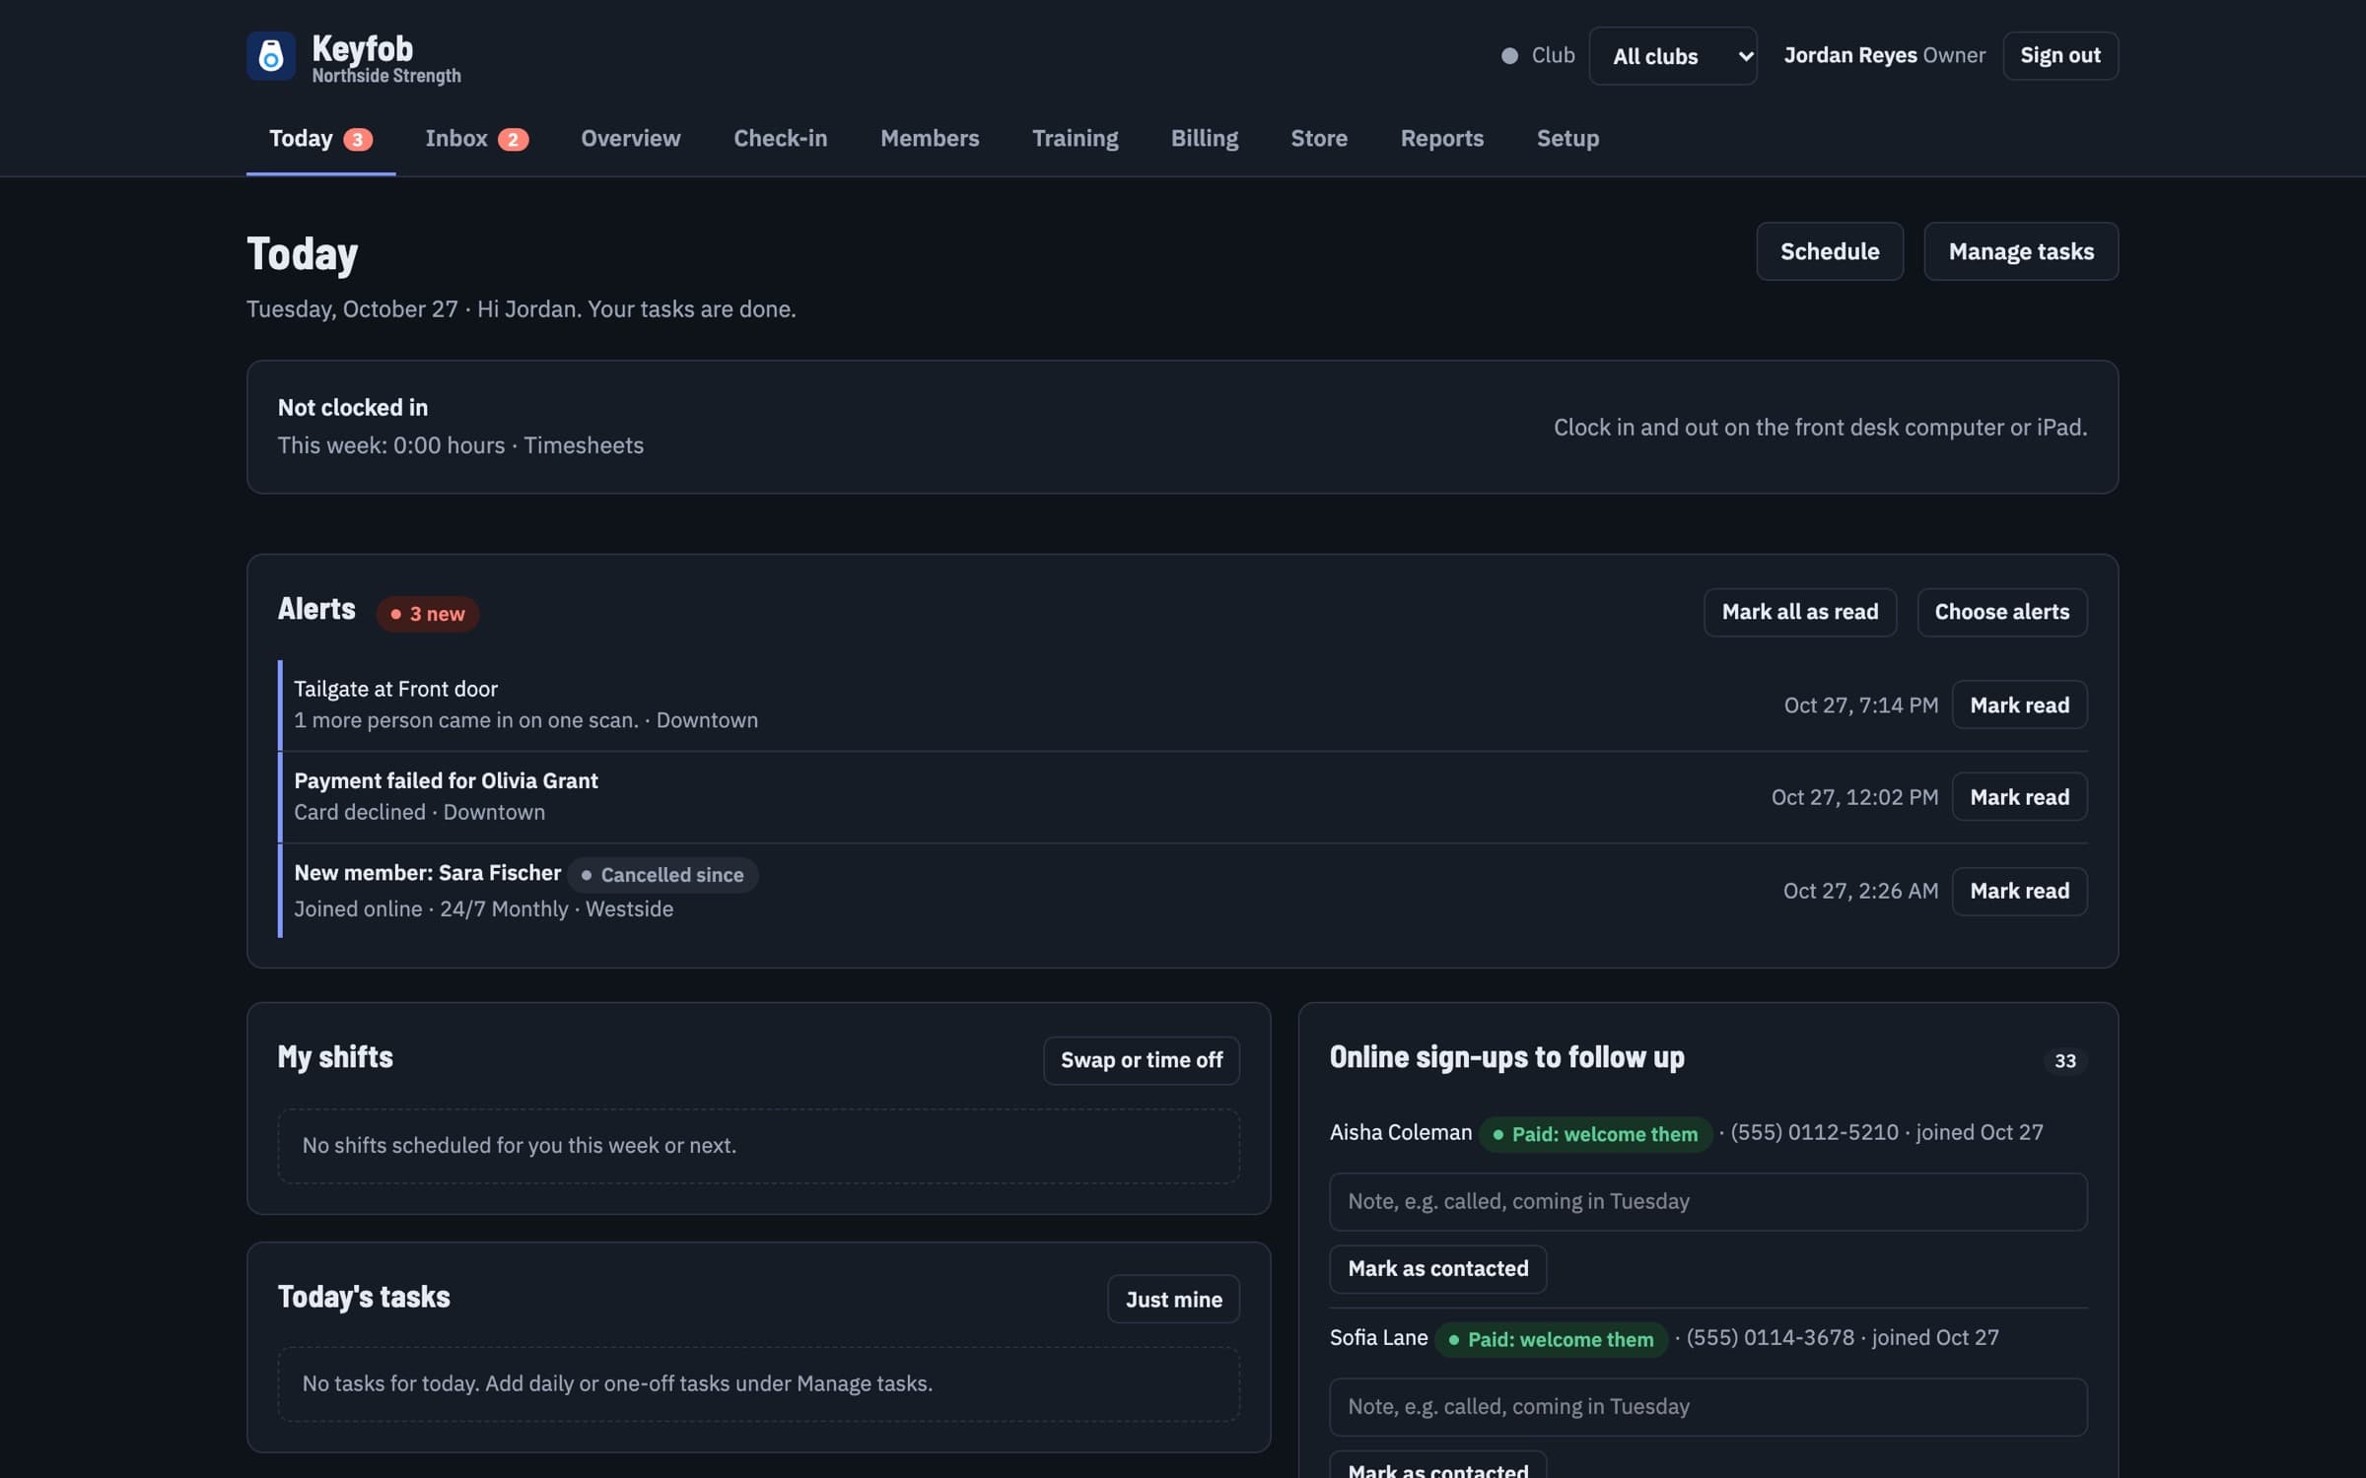
Task: Click Sofia Lane's Paid: welcome them badge
Action: tap(1552, 1340)
